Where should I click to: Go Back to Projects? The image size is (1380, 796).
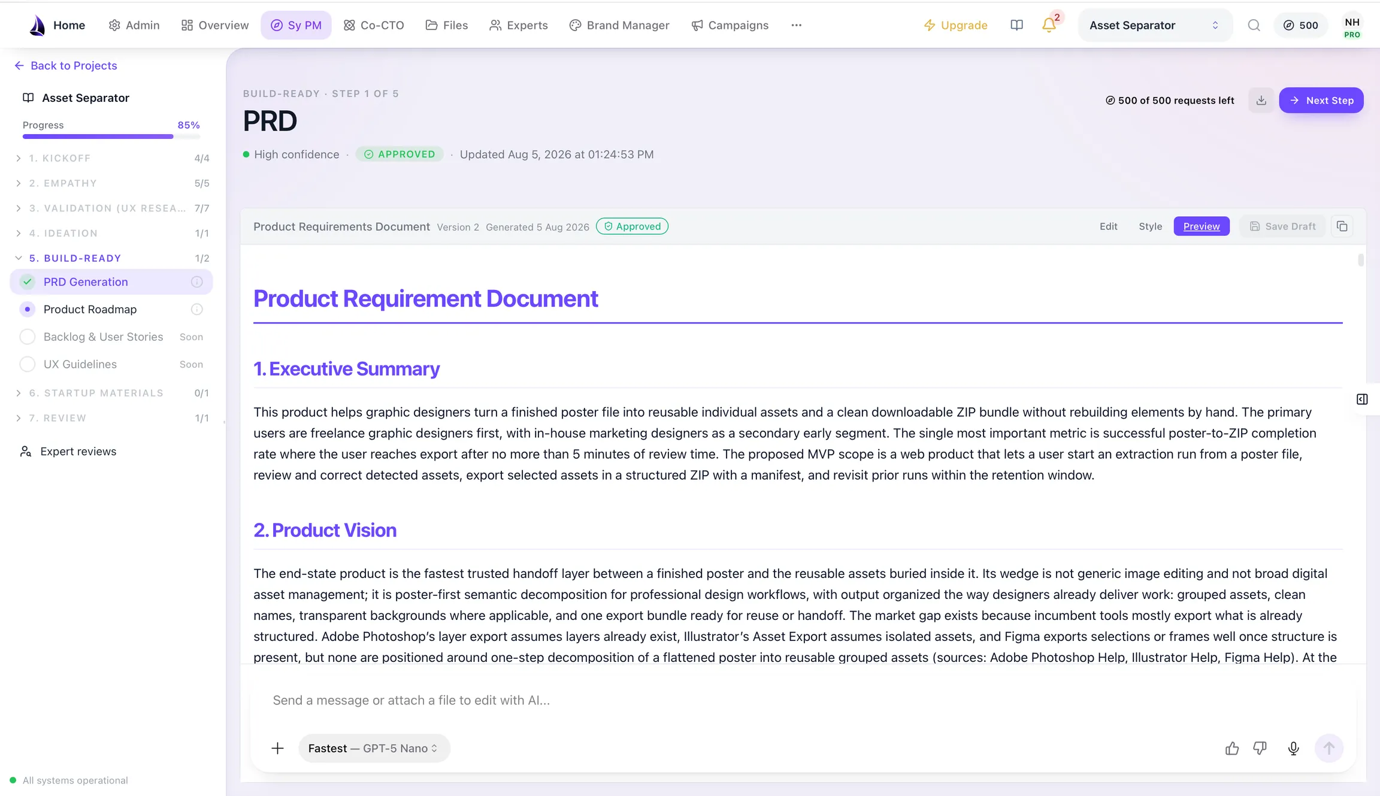(66, 65)
